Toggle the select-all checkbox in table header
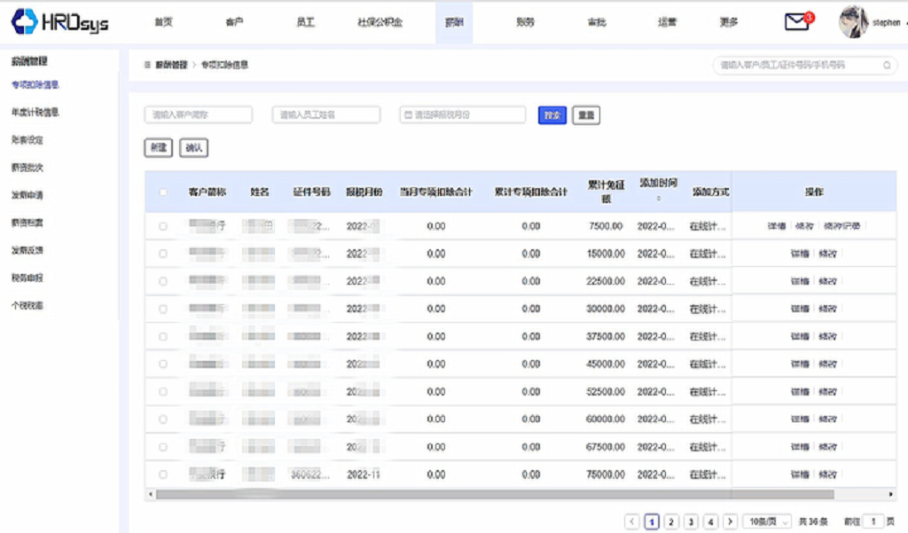908x533 pixels. (163, 192)
